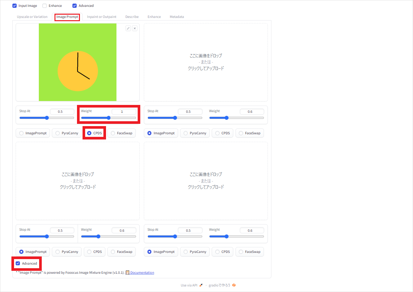Select PyraCanny radio for the fourth image slot
413x292 pixels.
pyautogui.click(x=186, y=252)
